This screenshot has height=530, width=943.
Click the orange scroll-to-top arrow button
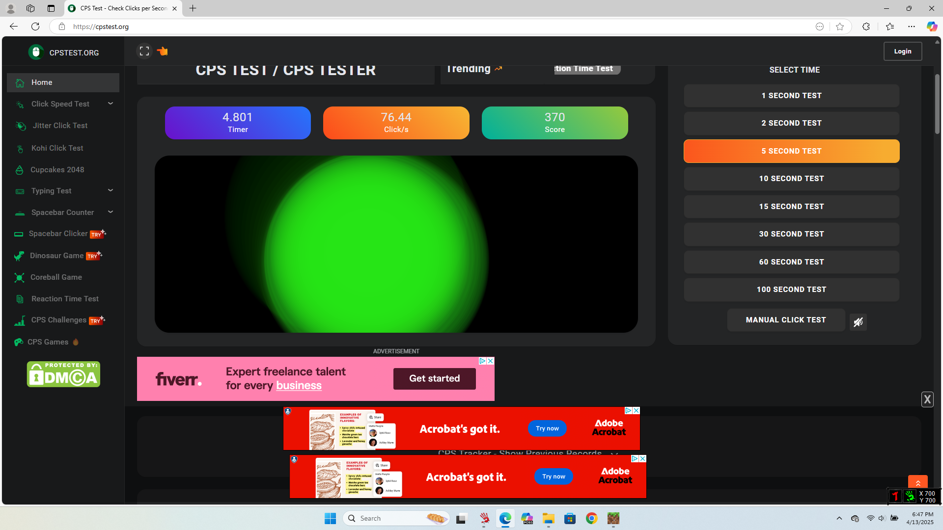[917, 483]
